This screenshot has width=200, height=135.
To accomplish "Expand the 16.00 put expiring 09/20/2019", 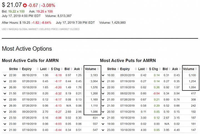I will (x=103, y=75).
